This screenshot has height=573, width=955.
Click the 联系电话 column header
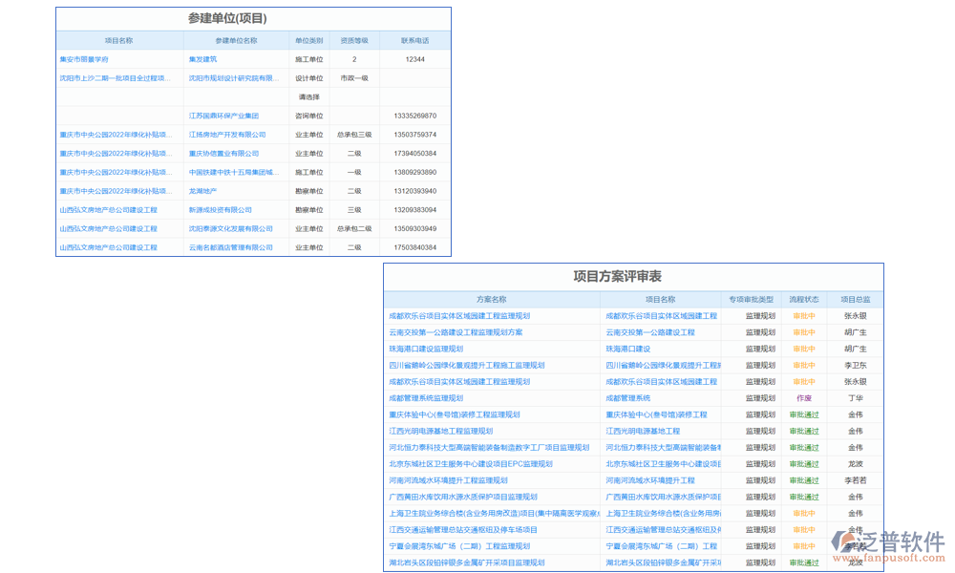(x=414, y=41)
